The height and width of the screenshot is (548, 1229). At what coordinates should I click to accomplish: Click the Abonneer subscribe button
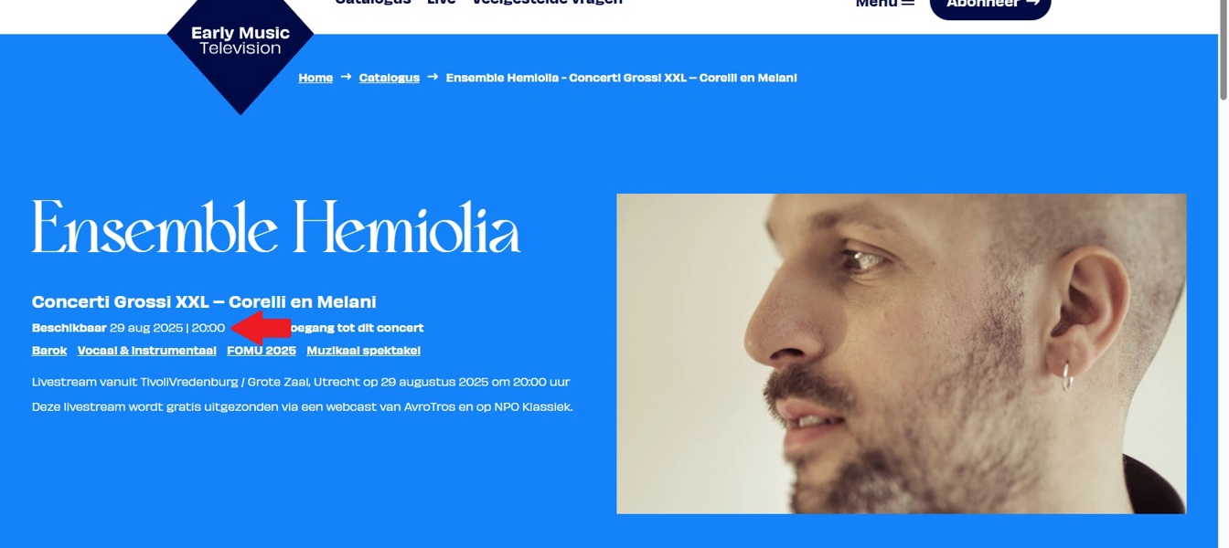pyautogui.click(x=990, y=5)
